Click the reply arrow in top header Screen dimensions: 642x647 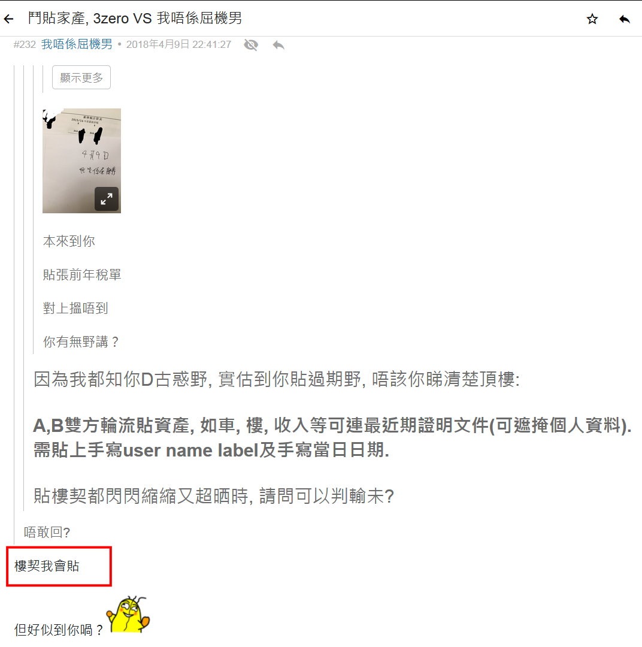click(x=625, y=19)
